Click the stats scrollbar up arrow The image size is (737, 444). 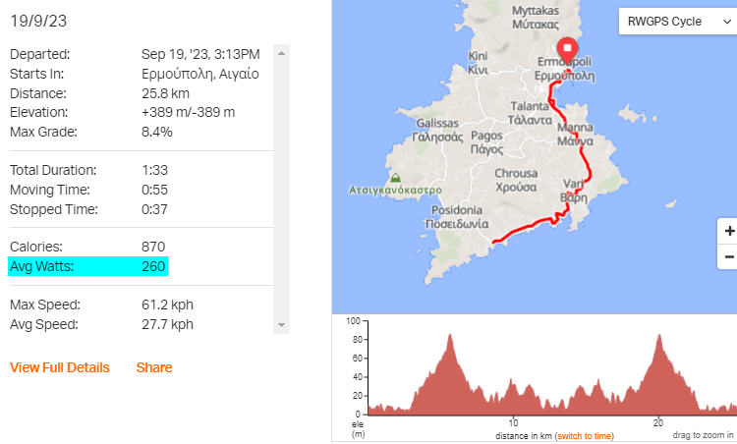pos(281,53)
